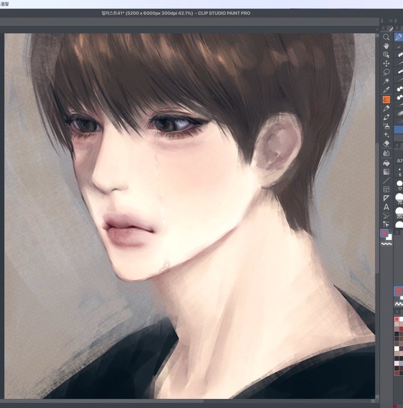The height and width of the screenshot is (408, 403).
Task: Select the Decoration sparkle tool
Action: [386, 135]
